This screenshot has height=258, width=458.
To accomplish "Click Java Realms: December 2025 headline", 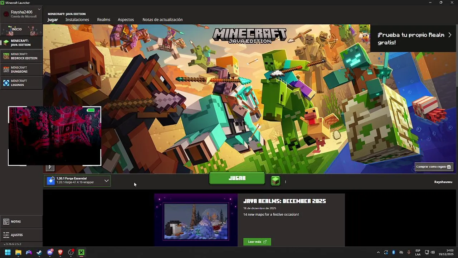I will 284,201.
